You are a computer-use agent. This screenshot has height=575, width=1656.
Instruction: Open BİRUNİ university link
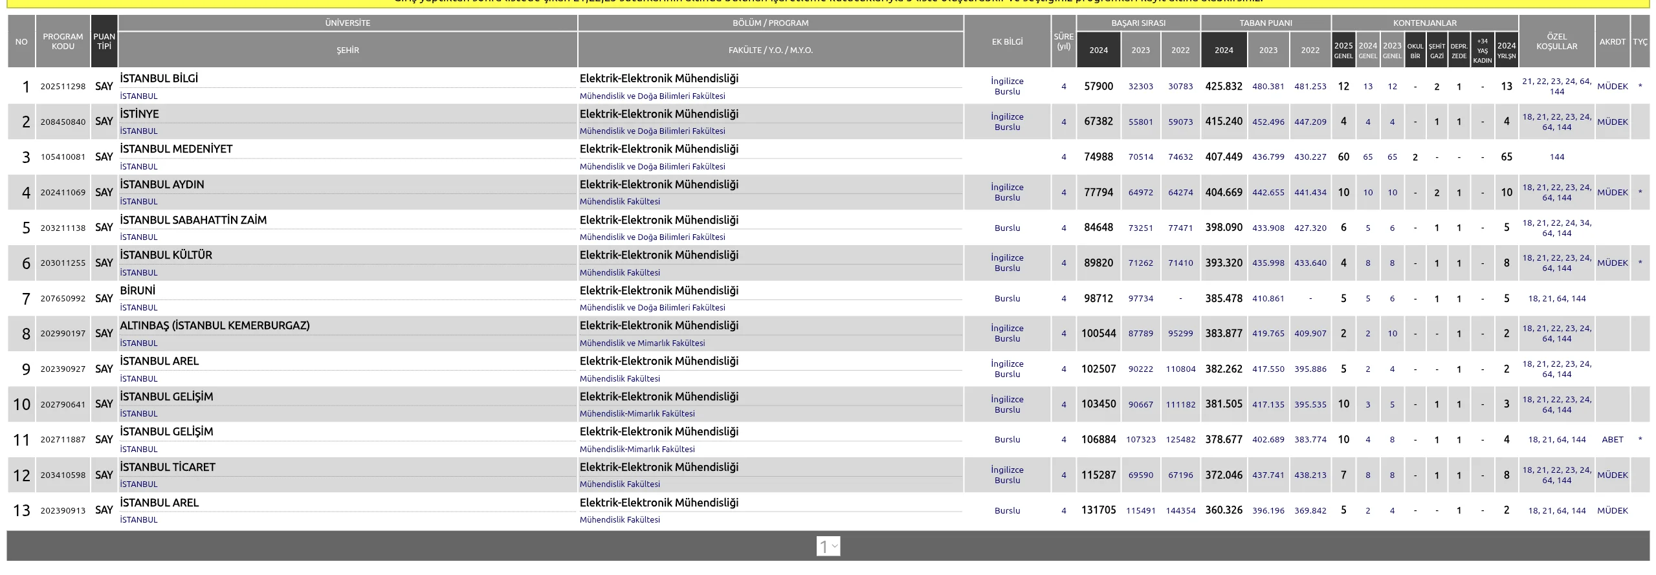(137, 290)
